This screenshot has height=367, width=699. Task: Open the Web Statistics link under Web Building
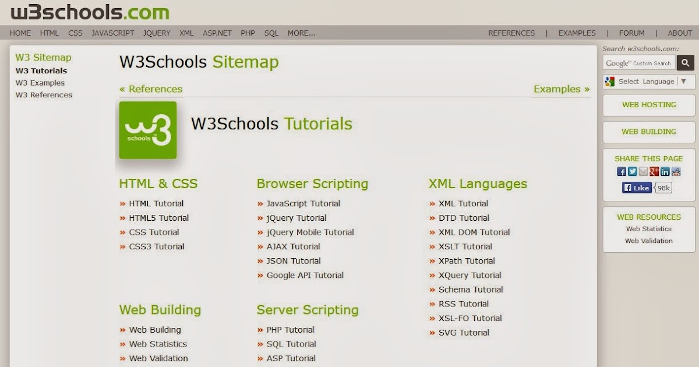(x=158, y=344)
